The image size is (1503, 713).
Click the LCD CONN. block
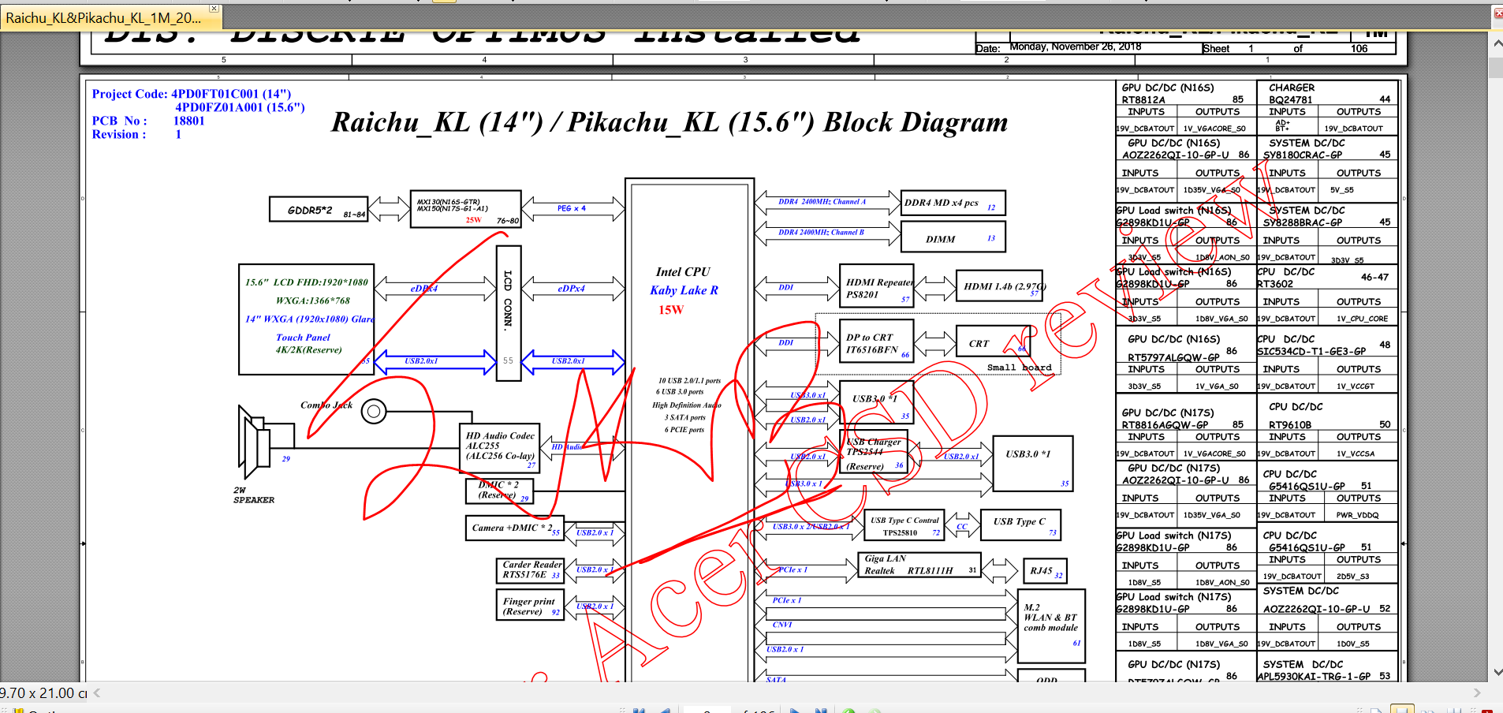(x=508, y=313)
